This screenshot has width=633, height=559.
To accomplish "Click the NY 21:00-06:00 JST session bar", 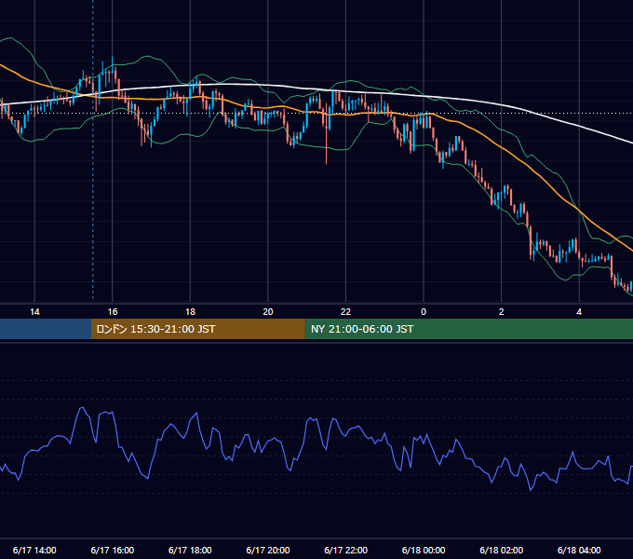I will [468, 329].
